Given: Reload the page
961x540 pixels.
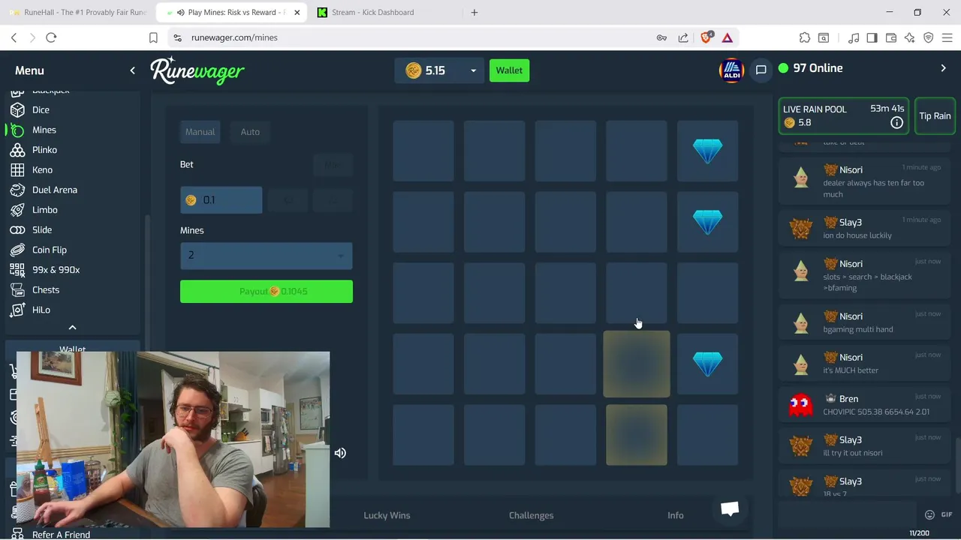Looking at the screenshot, I should click(x=51, y=37).
